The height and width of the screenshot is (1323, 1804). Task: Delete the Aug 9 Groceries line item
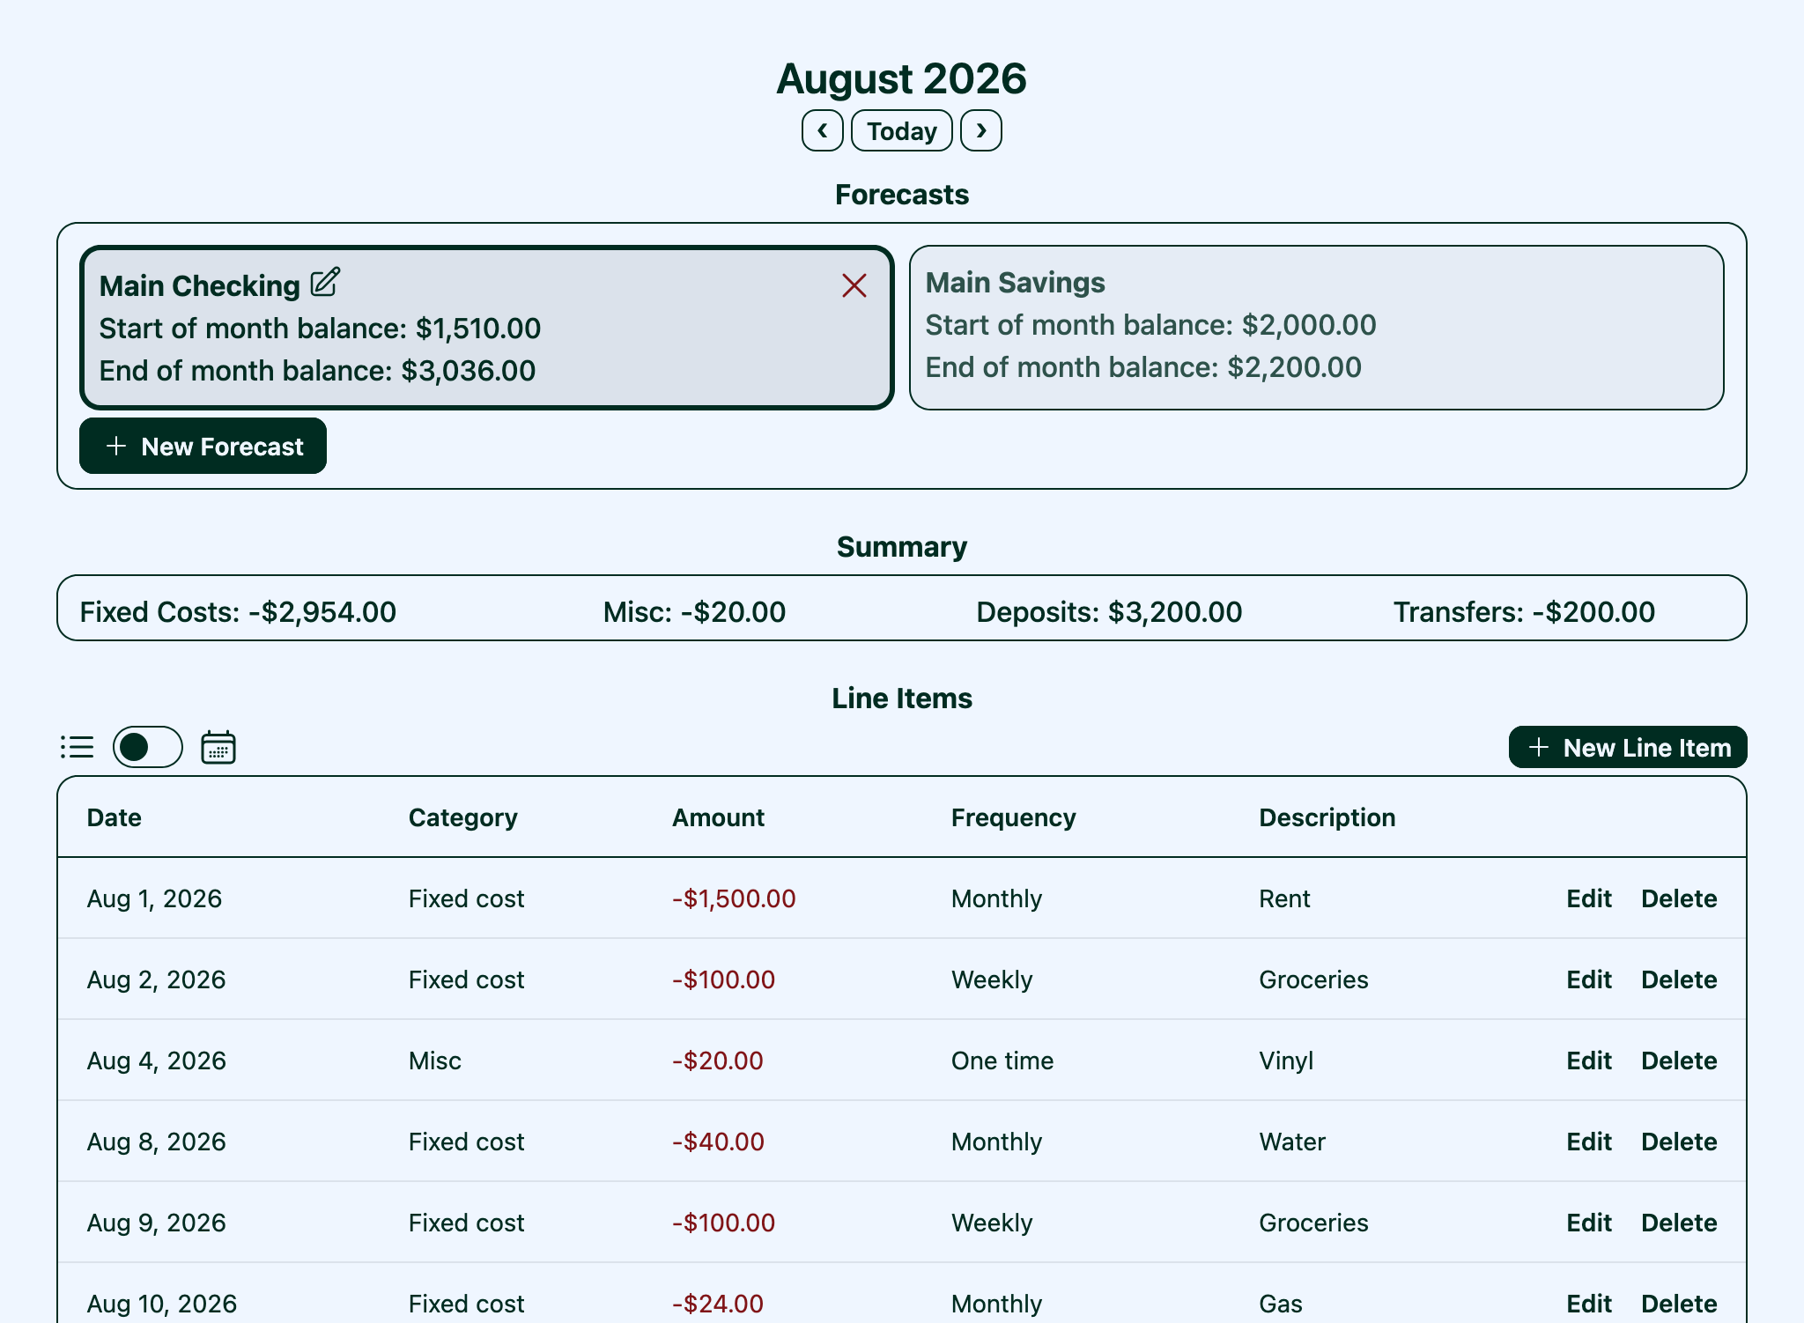[x=1678, y=1223]
